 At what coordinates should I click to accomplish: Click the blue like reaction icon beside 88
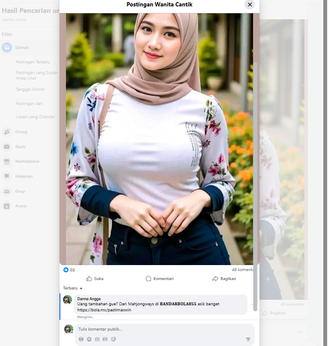tap(66, 270)
